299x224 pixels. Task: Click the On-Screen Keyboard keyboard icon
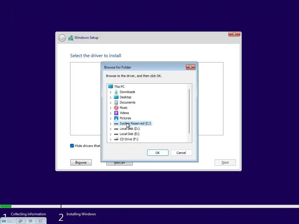point(4,221)
